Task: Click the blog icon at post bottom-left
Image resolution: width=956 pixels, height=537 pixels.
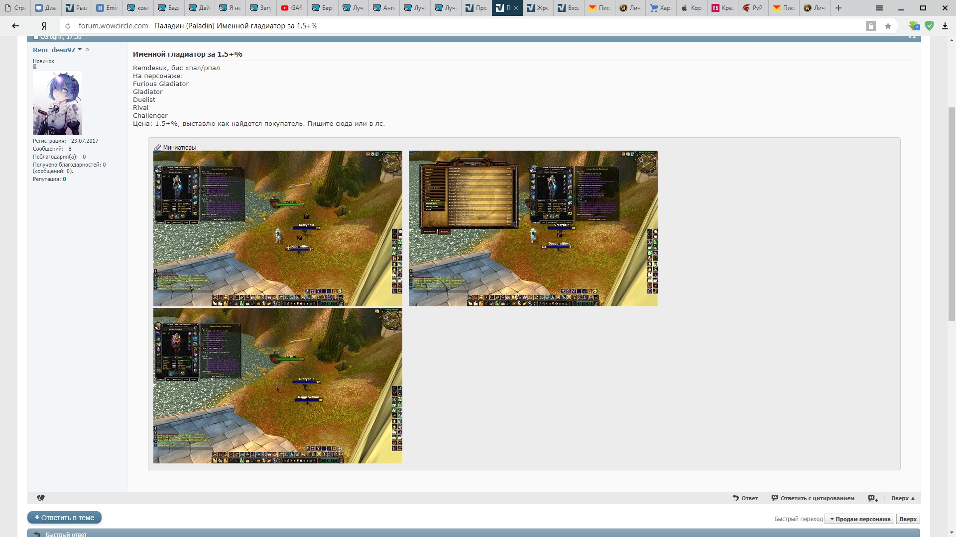Action: point(41,498)
